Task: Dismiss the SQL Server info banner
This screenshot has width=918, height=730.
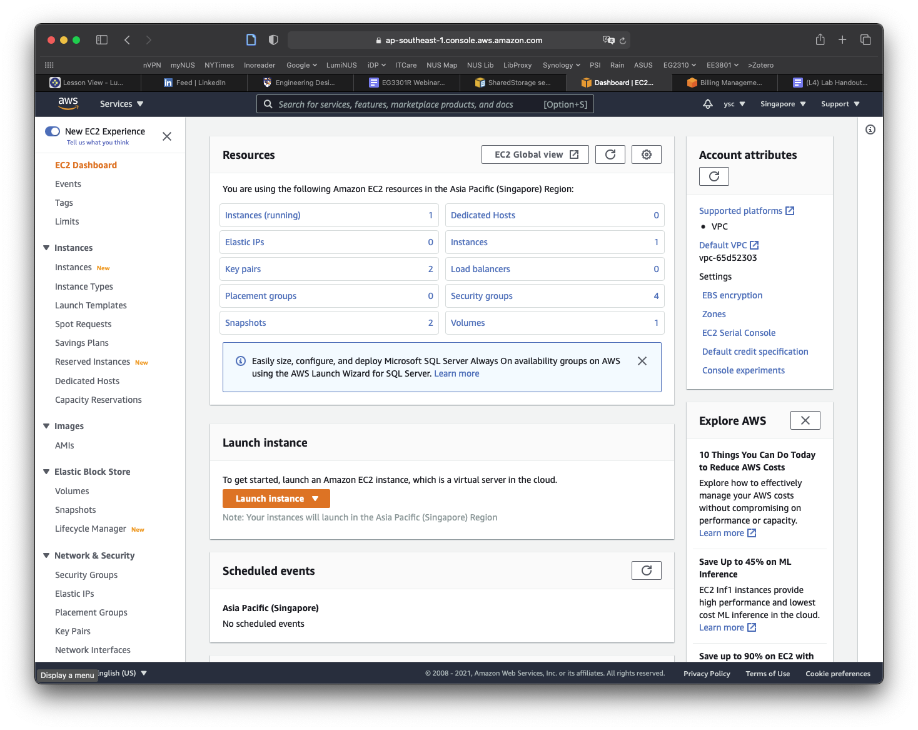Action: (642, 361)
